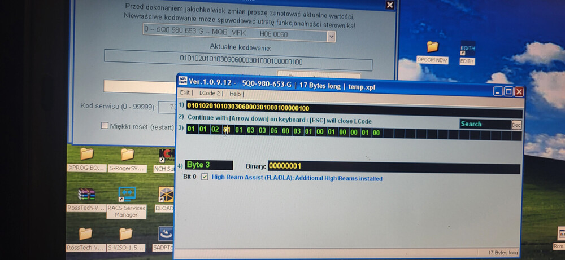Click the Search field in LCode
This screenshot has width=565, height=260.
click(x=485, y=125)
